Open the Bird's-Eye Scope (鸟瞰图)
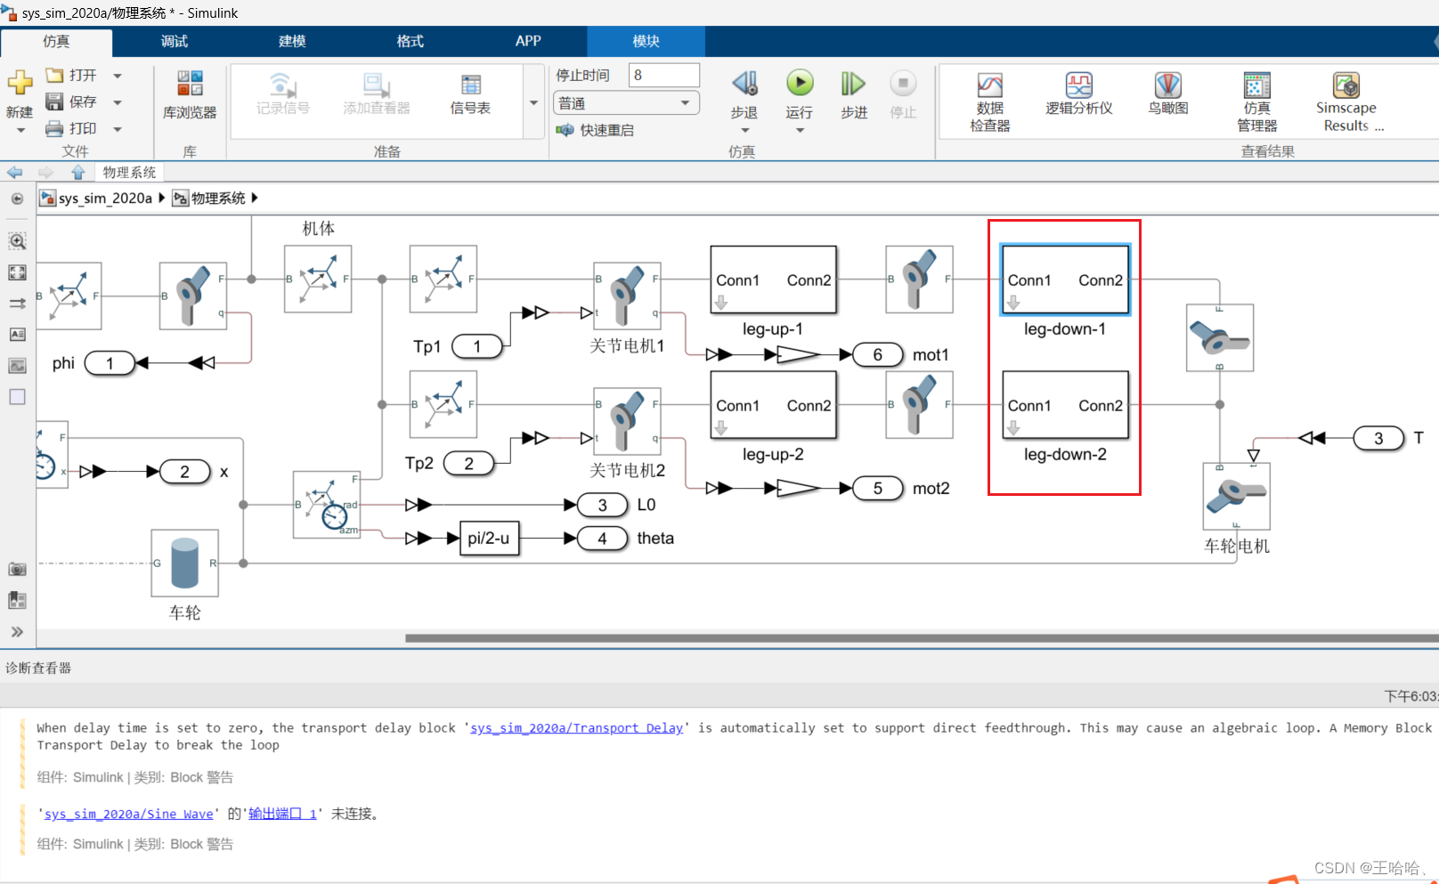Viewport: 1439px width, 884px height. pyautogui.click(x=1168, y=94)
